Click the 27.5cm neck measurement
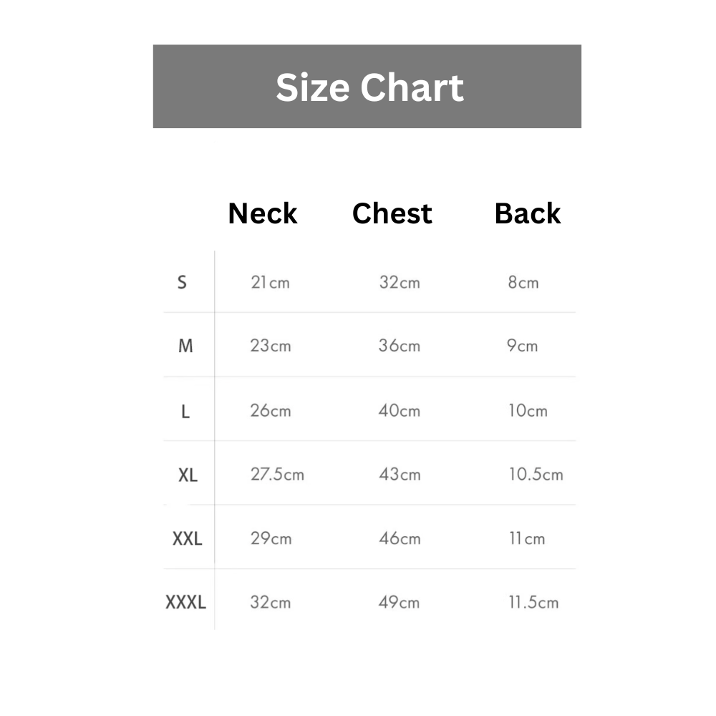Screen dimensions: 716x716 [x=277, y=475]
